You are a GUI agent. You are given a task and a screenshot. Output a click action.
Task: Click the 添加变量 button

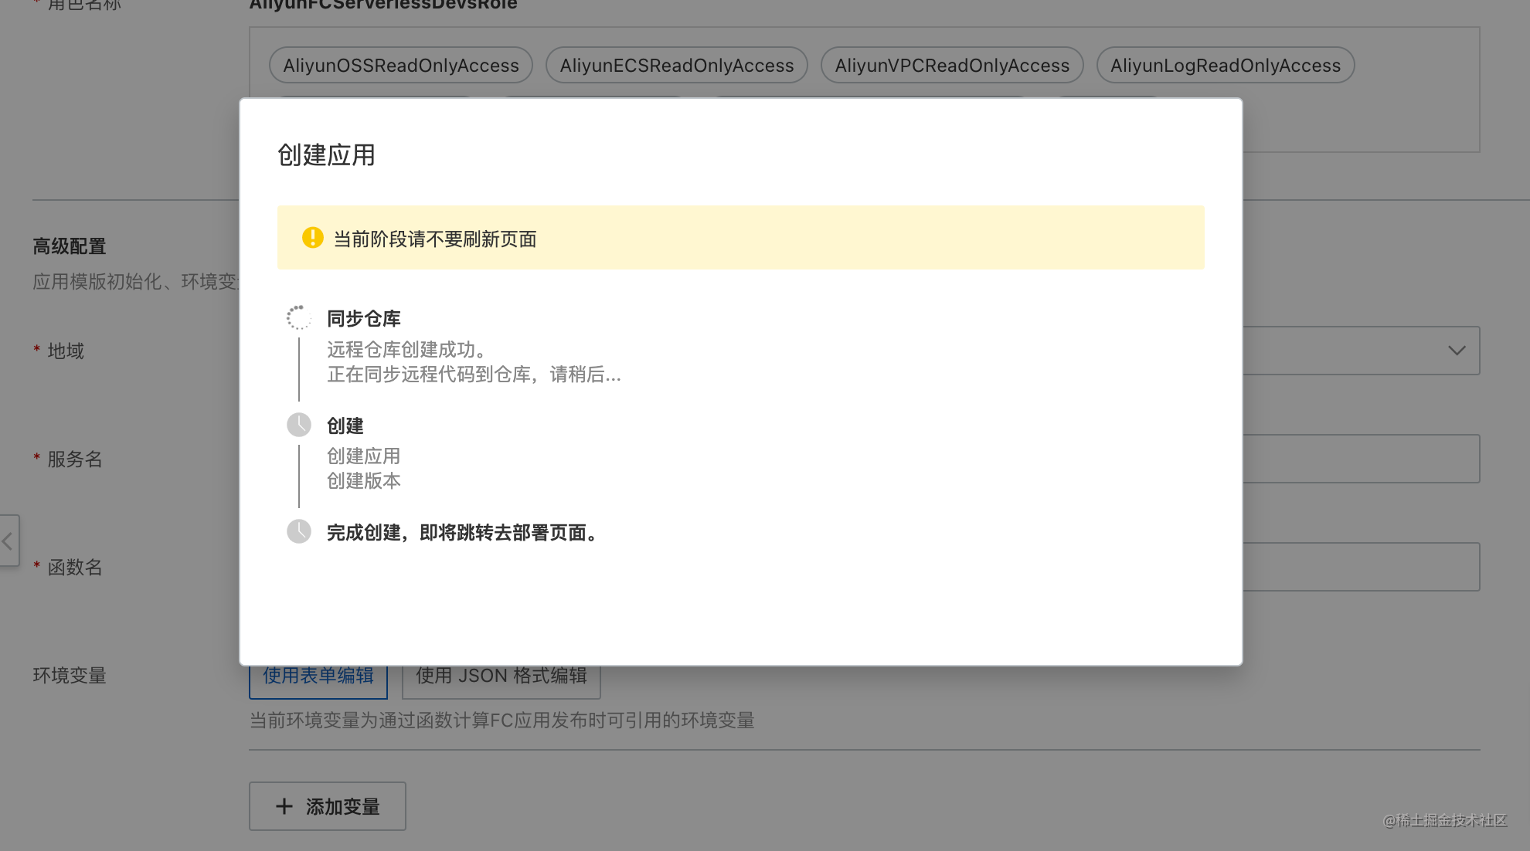(x=328, y=806)
